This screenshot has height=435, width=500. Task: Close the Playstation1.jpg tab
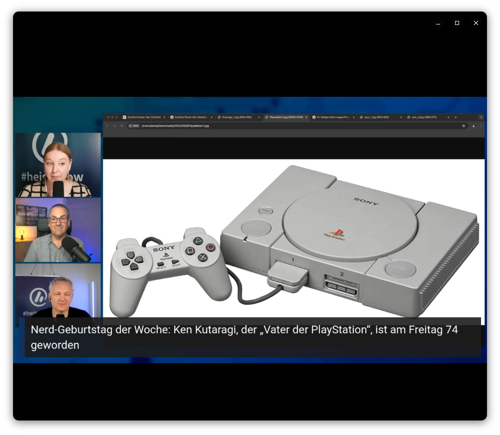306,117
